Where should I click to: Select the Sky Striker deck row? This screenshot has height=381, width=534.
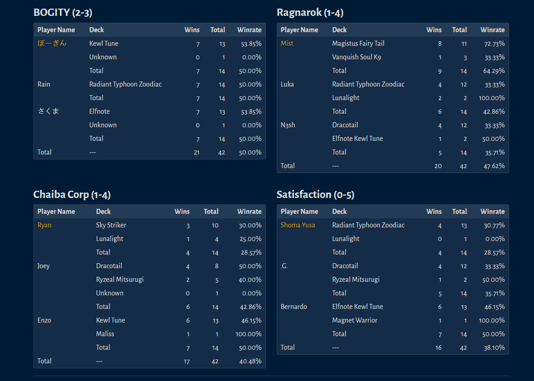149,225
